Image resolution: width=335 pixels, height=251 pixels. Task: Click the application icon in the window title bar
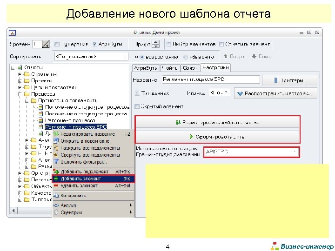12,33
